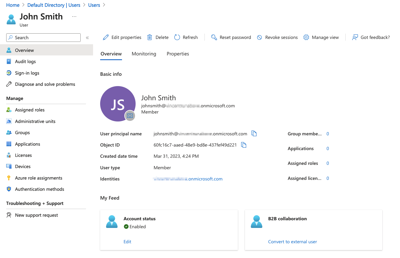This screenshot has width=400, height=258.
Task: Copy the User principal name
Action: pos(254,134)
